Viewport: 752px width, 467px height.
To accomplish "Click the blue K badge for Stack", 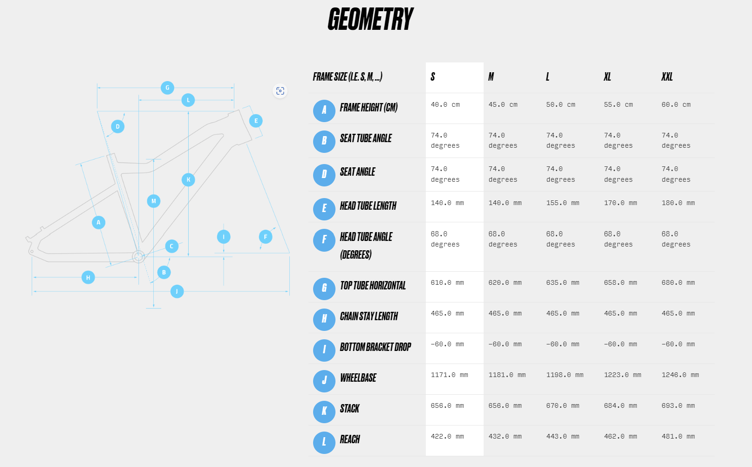I will point(324,412).
